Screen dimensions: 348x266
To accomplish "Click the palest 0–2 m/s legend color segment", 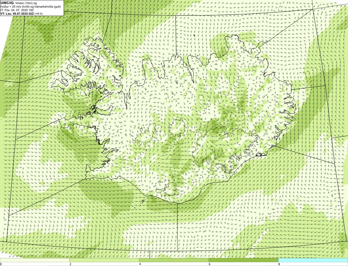I will coord(35,260).
